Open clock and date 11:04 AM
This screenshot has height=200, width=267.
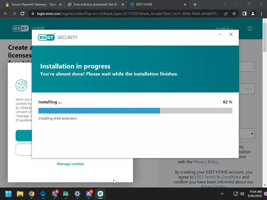point(255,194)
